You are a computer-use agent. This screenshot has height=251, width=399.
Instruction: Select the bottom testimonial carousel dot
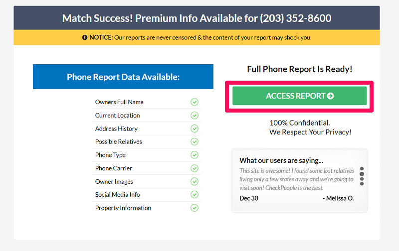click(x=362, y=184)
